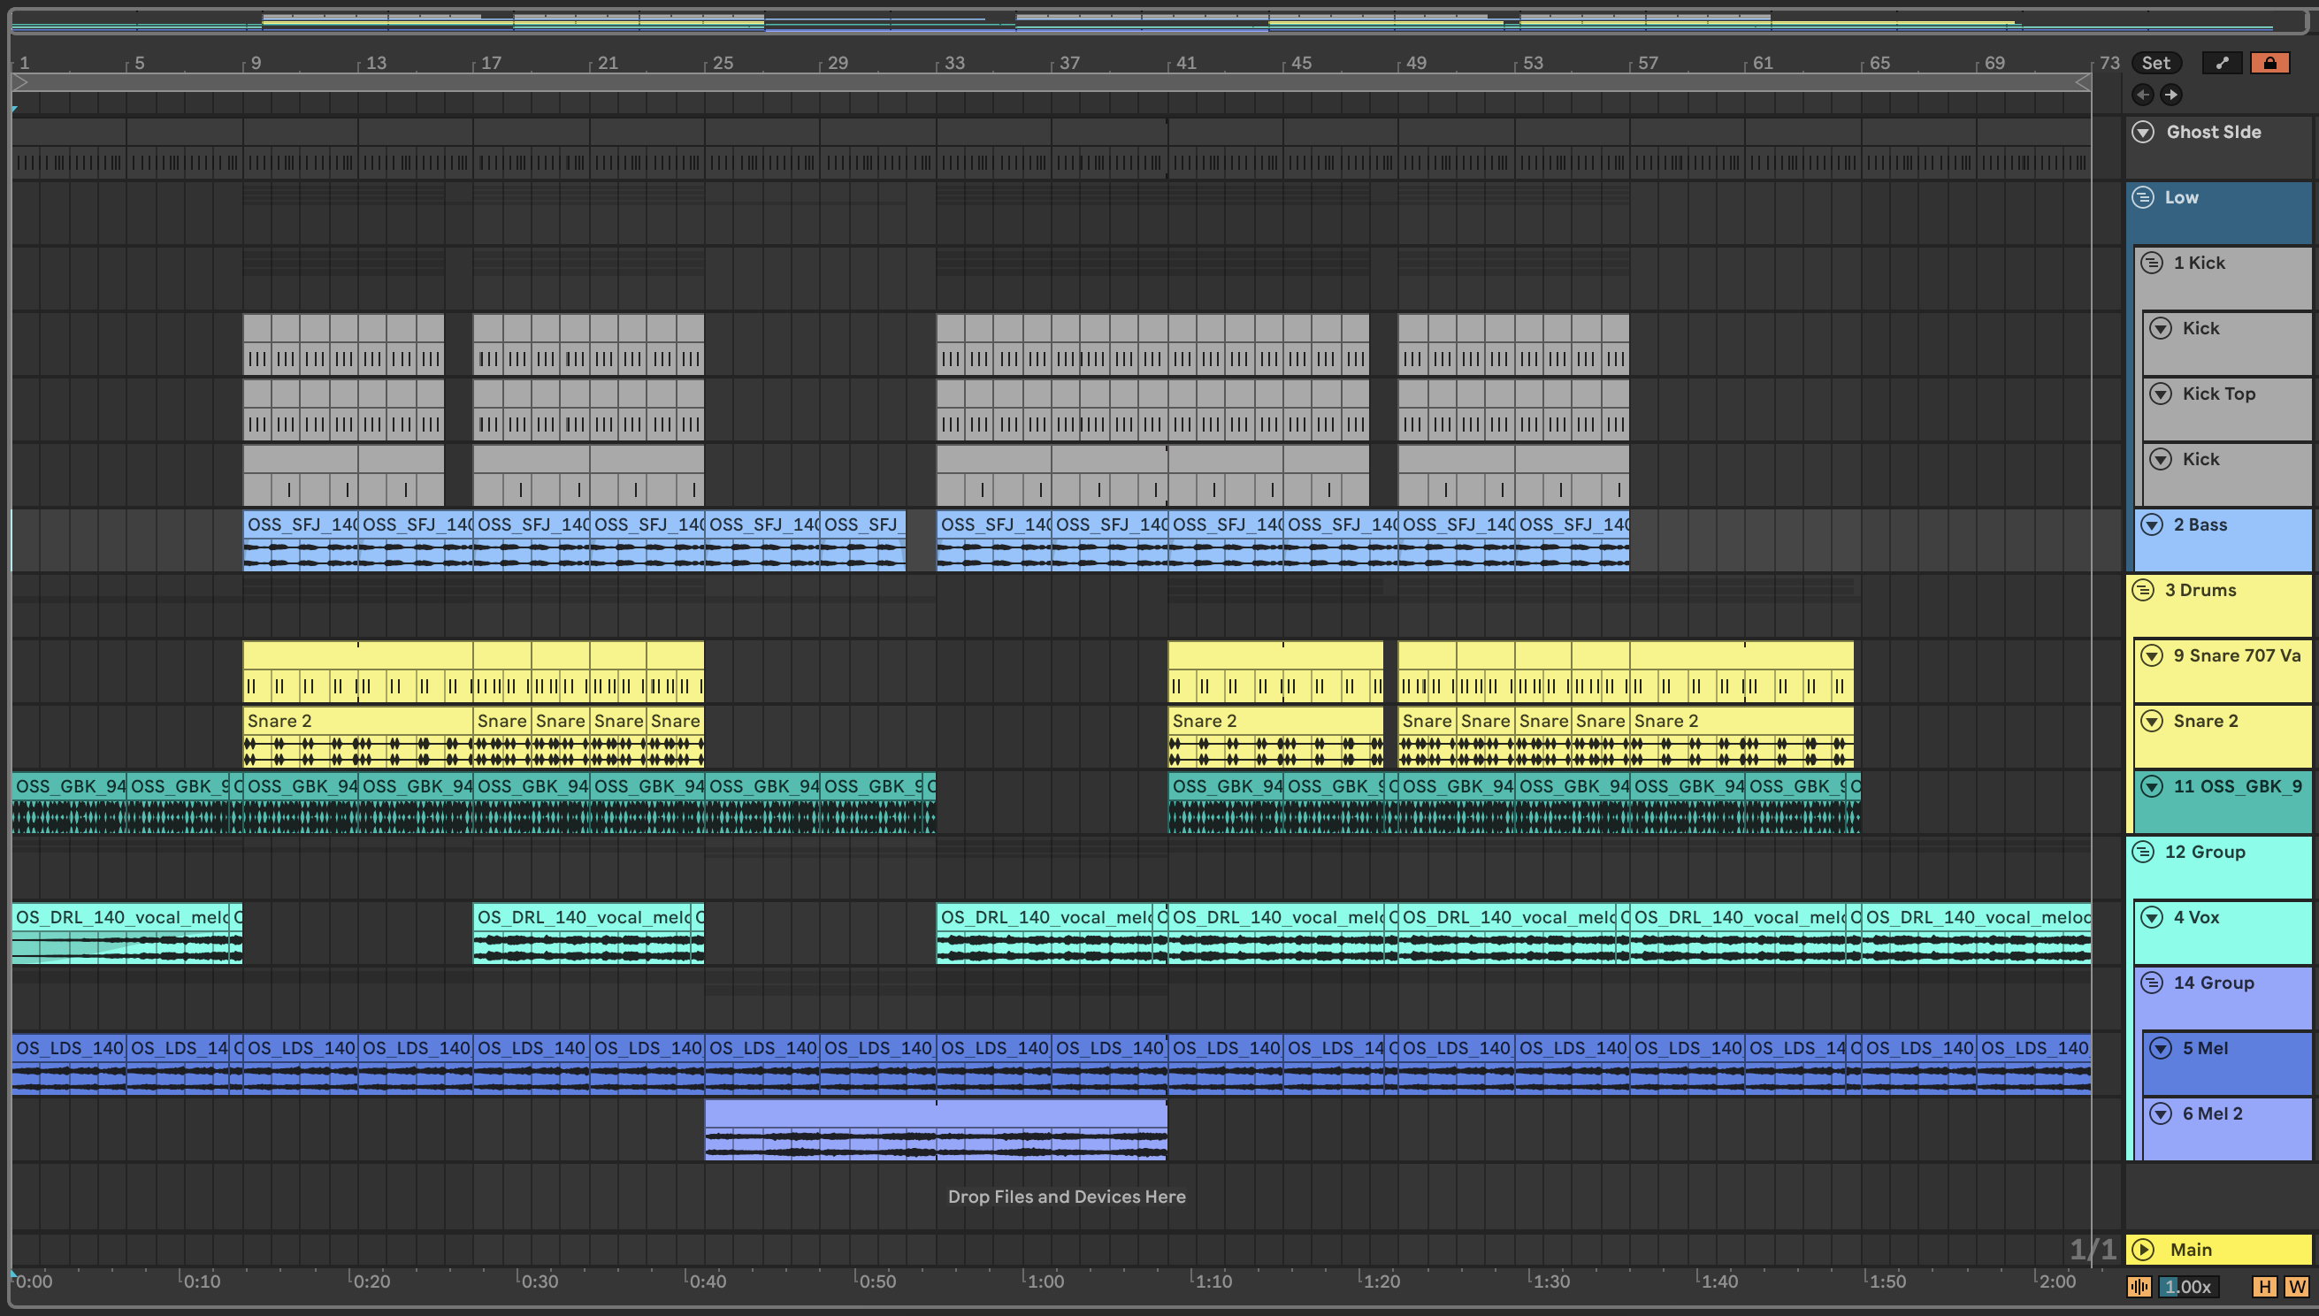Select the Low group header name
Screen dimensions: 2319x1316
tap(2181, 197)
